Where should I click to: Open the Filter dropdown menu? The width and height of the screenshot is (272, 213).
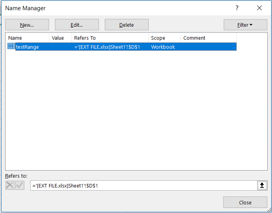pyautogui.click(x=245, y=25)
